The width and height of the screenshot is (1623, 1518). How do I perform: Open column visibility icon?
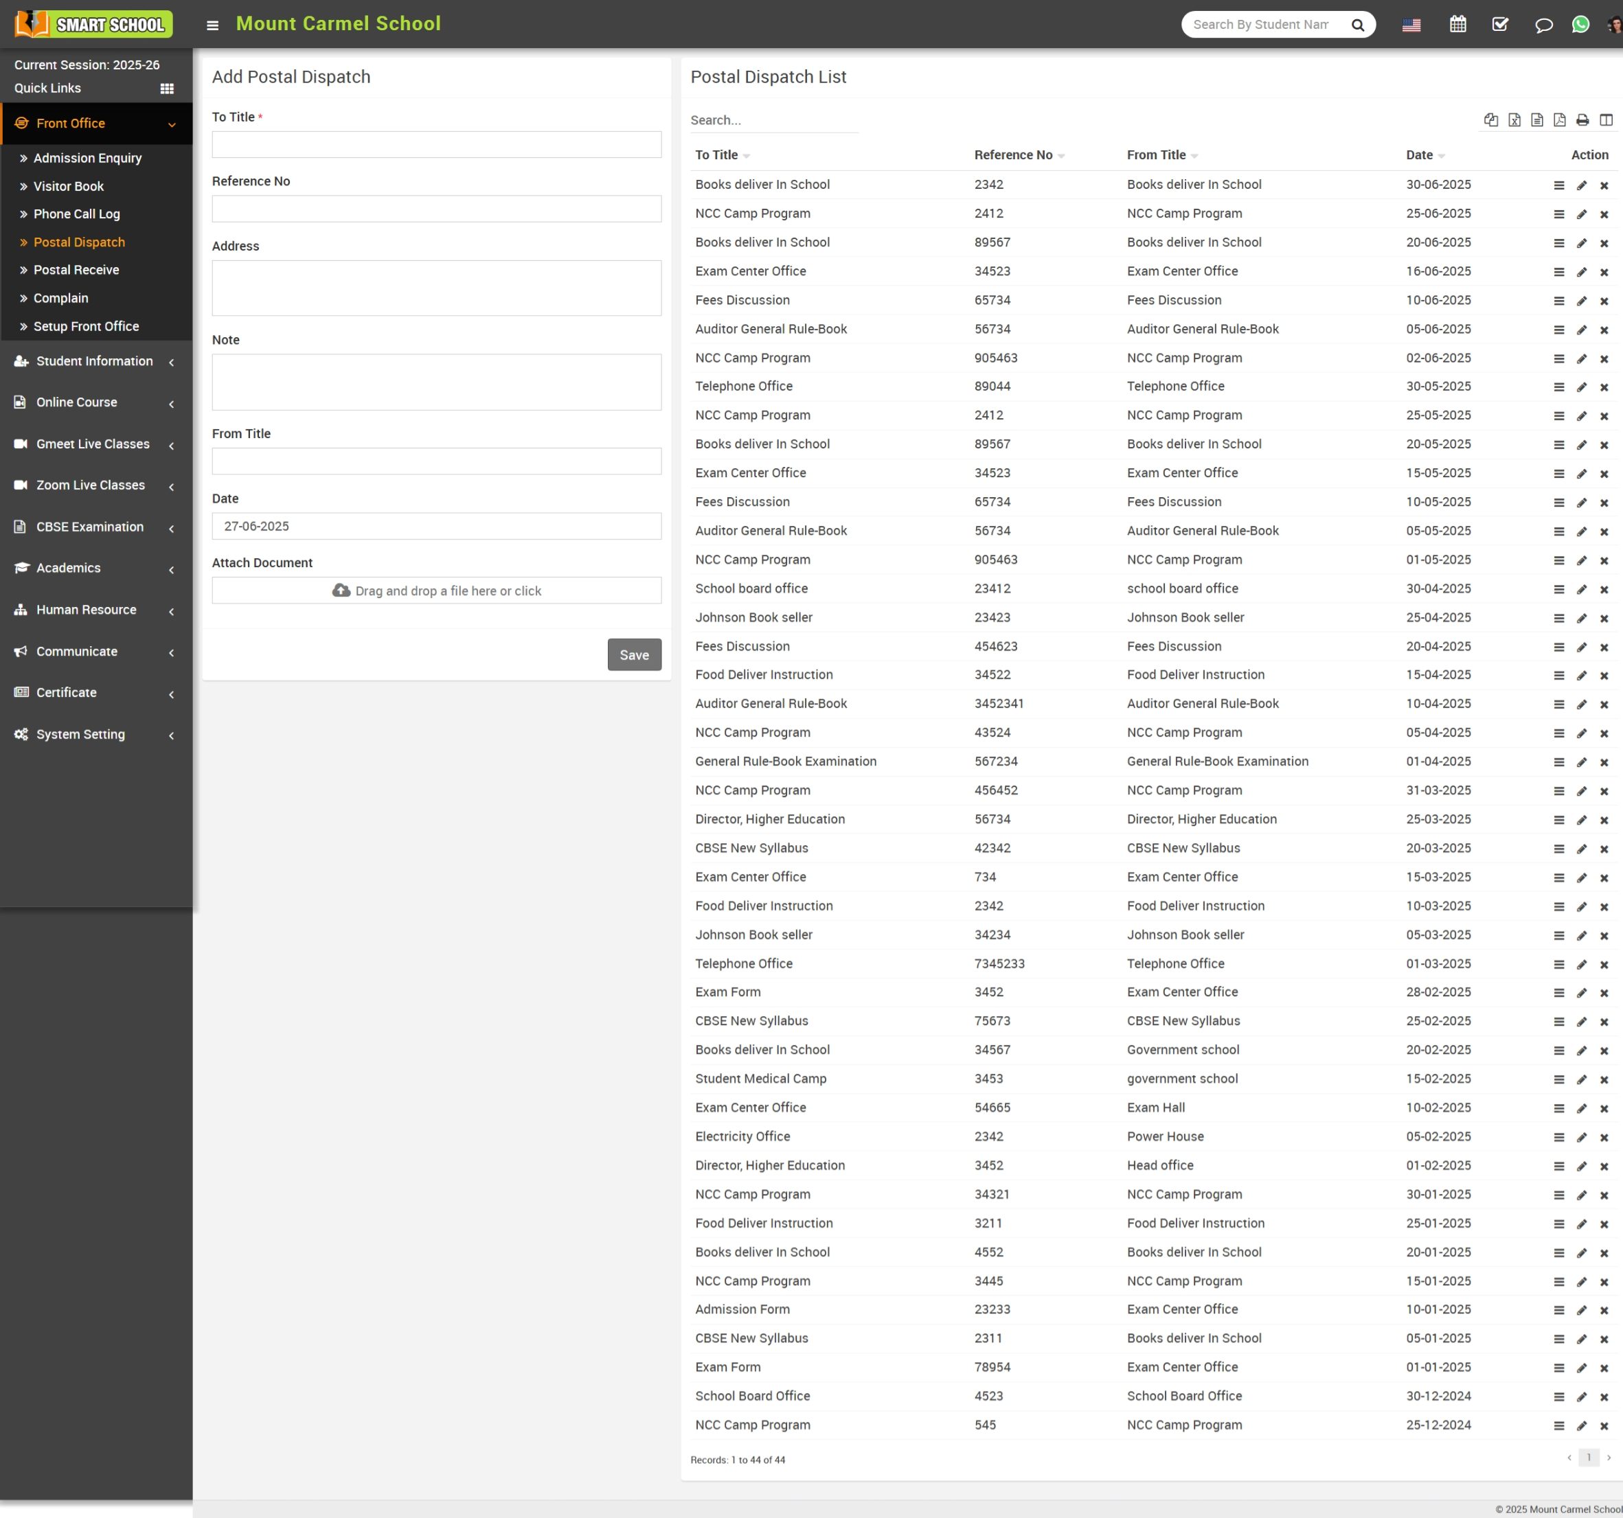1606,120
